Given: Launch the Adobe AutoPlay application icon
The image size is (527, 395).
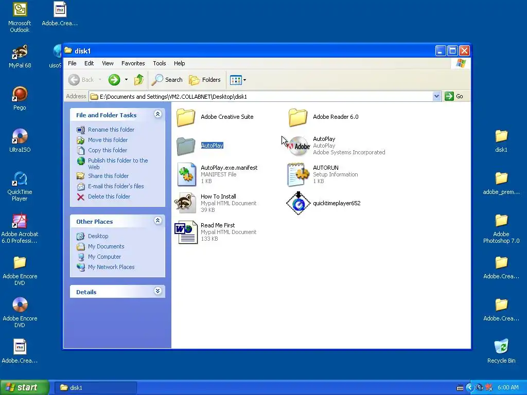Looking at the screenshot, I should (298, 146).
